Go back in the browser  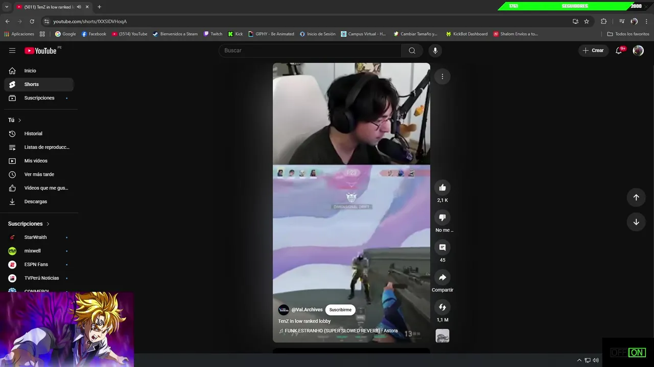pos(7,21)
